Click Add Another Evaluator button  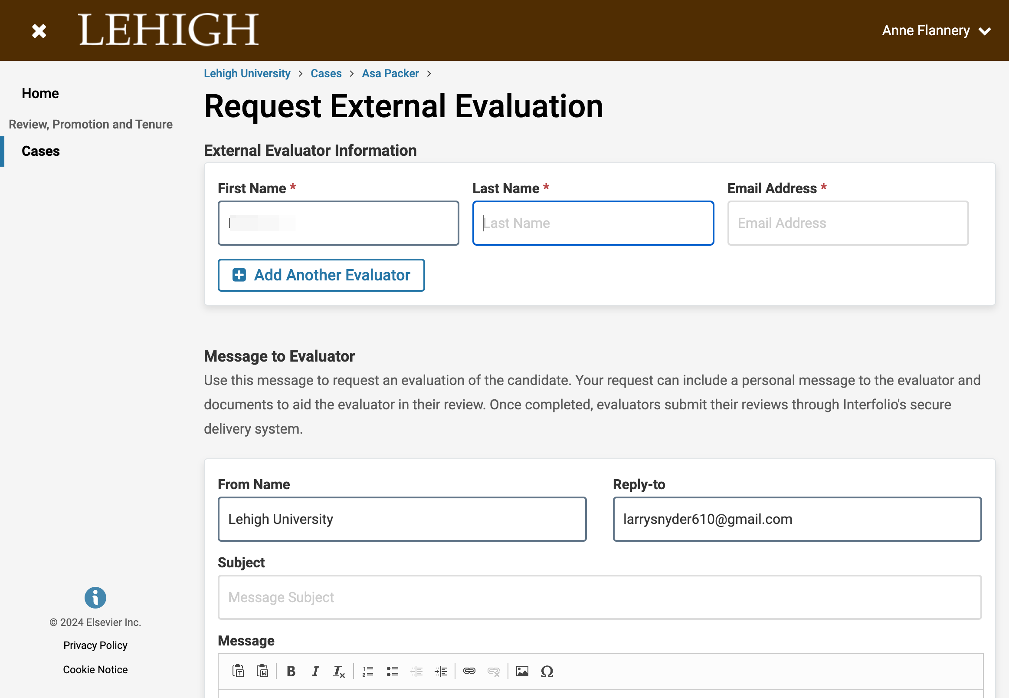pos(321,275)
